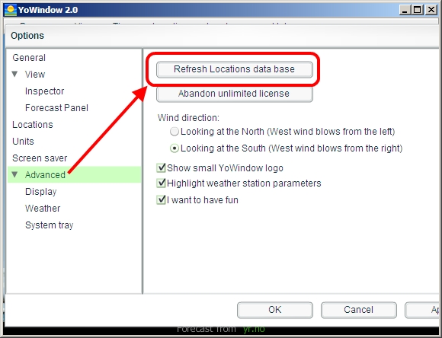The image size is (442, 338).
Task: Confirm options with the OK button
Action: (275, 310)
